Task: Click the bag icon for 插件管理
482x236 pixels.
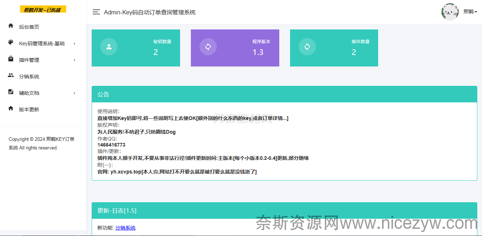Action: click(11, 59)
